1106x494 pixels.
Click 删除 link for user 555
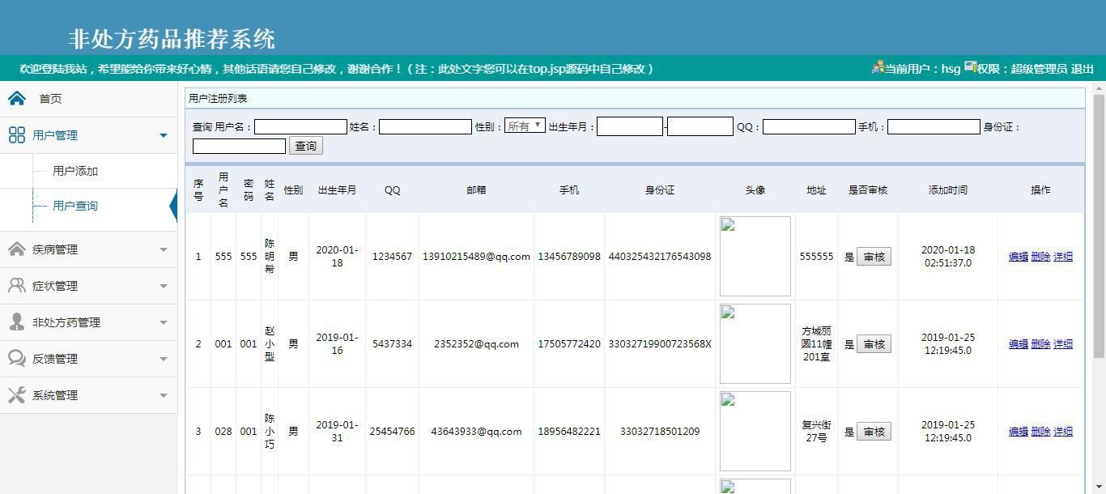[1040, 257]
